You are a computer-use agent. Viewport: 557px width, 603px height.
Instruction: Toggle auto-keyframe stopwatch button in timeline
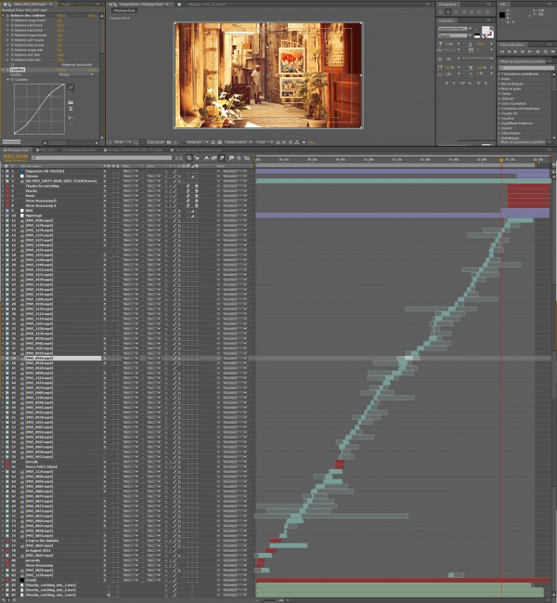pyautogui.click(x=239, y=158)
